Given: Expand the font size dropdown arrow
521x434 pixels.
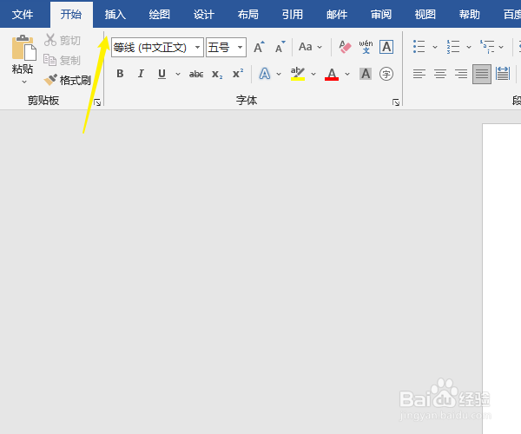Looking at the screenshot, I should click(241, 48).
